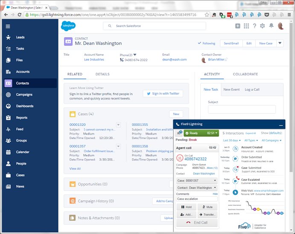Click Sign in with Twitter

(x=163, y=94)
